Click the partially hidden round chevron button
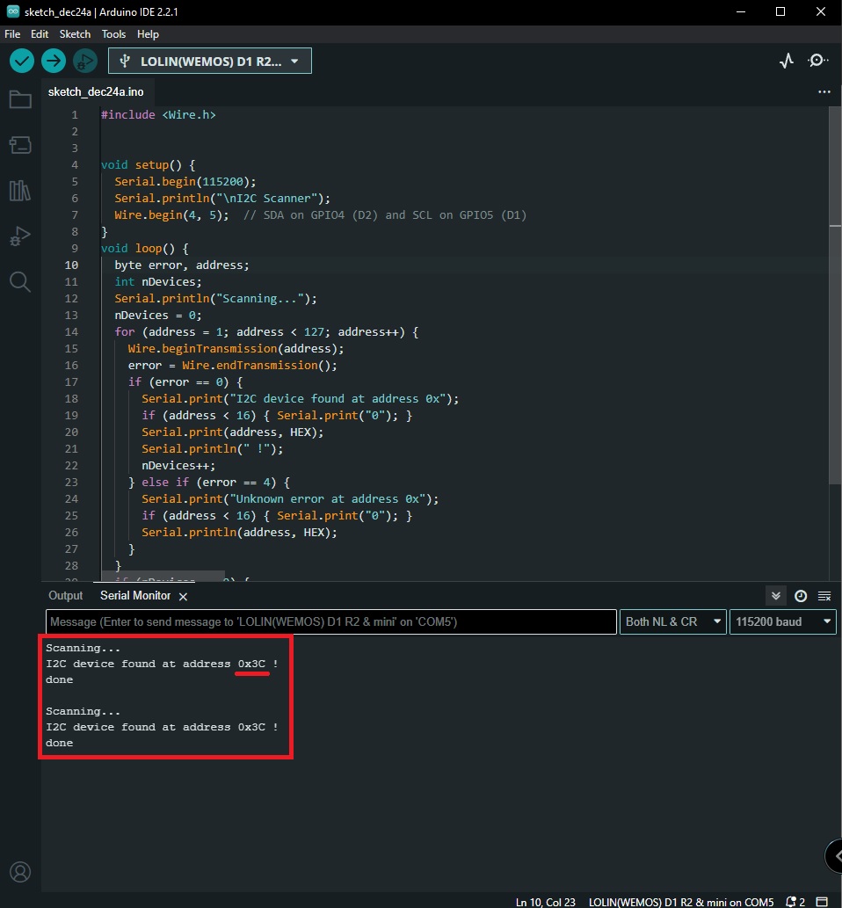 click(x=834, y=855)
